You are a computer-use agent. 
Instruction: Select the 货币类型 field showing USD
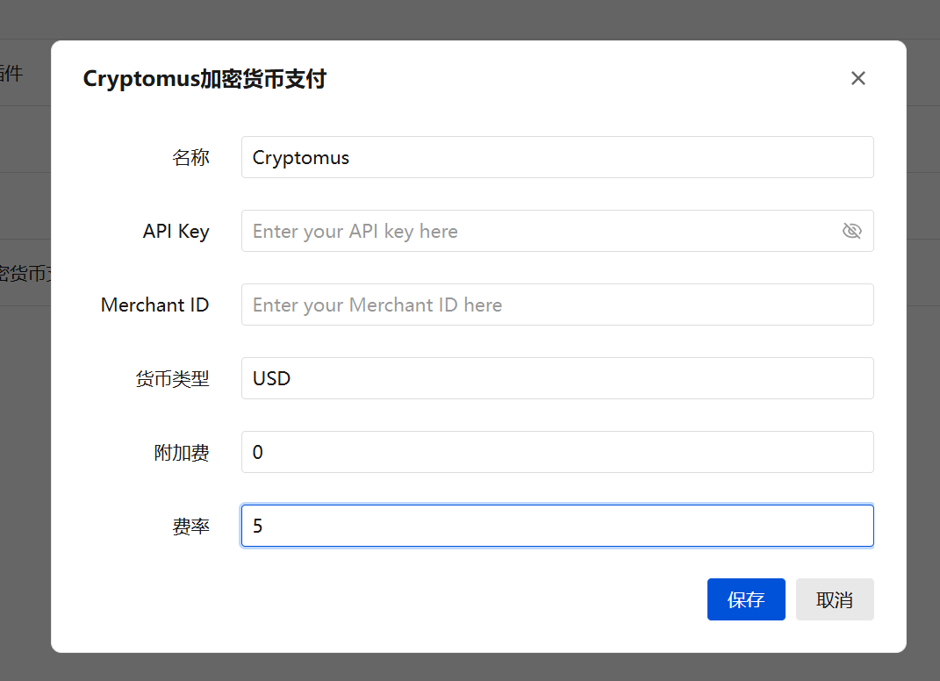tap(556, 378)
